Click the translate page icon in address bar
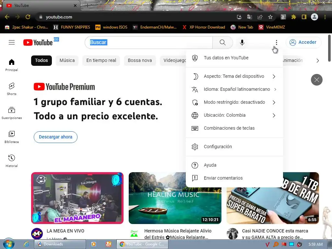 (250, 17)
